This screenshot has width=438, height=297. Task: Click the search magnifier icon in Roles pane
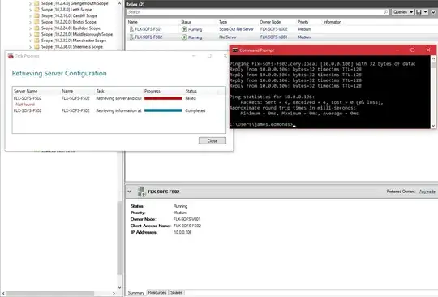tap(386, 12)
